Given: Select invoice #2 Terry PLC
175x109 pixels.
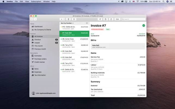Looking at the screenshot, I should pyautogui.click(x=74, y=64).
